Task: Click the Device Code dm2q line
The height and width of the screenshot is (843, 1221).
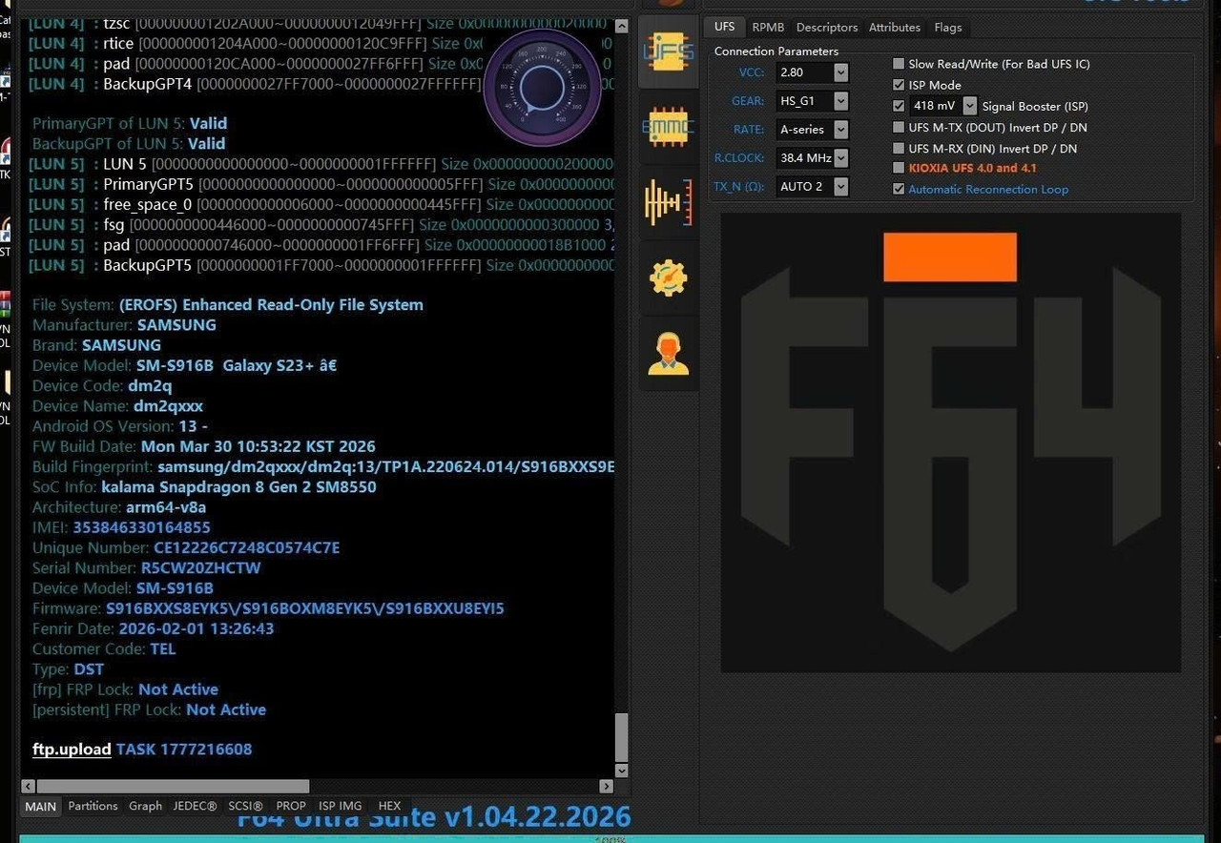Action: coord(102,386)
